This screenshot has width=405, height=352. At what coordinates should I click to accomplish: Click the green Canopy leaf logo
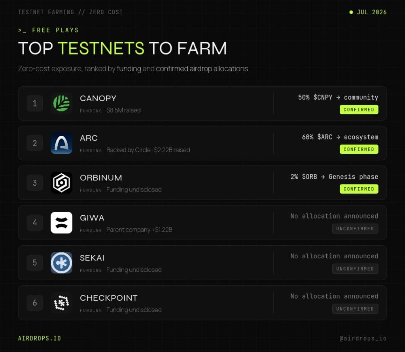pos(61,104)
